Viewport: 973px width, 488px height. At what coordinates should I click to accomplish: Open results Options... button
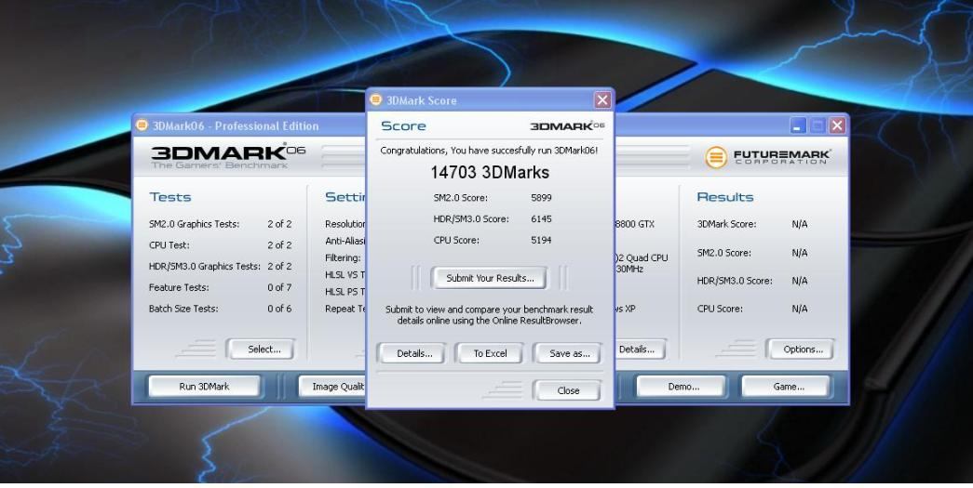pos(803,350)
